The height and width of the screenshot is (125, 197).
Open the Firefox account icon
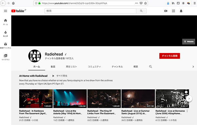click(x=183, y=3)
